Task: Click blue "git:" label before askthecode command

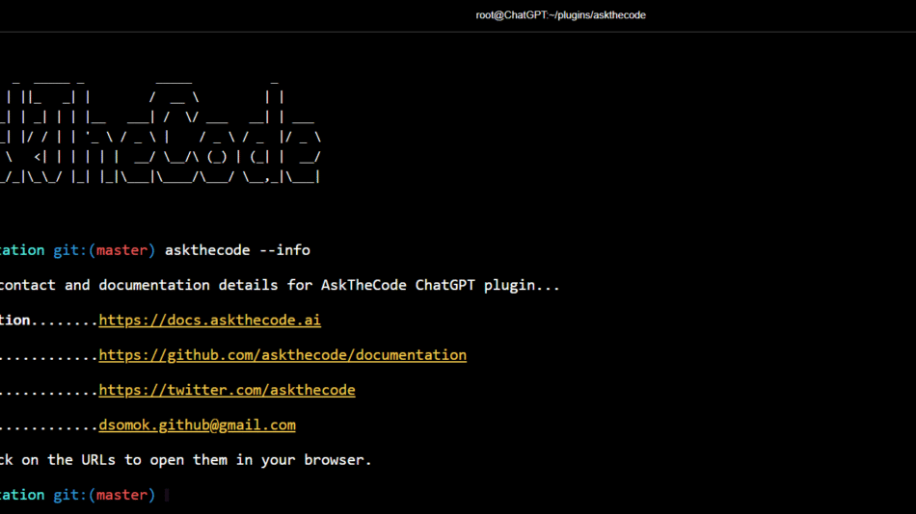Action: pyautogui.click(x=69, y=250)
